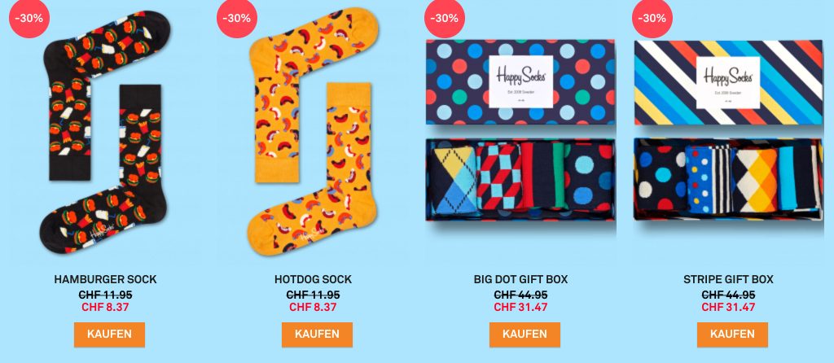Image resolution: width=834 pixels, height=363 pixels.
Task: Open the Hamburger Sock product image
Action: click(x=105, y=132)
